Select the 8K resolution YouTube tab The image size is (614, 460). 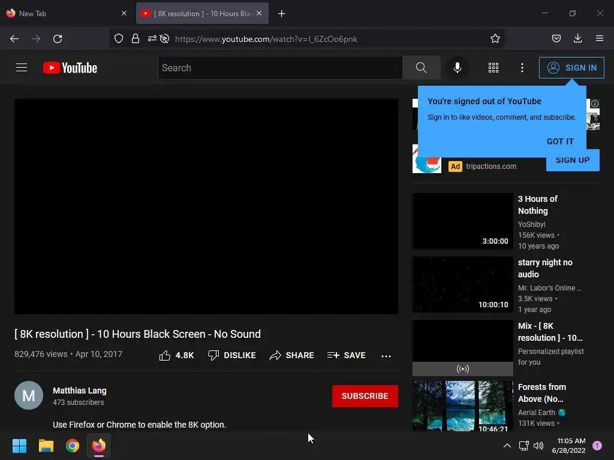[x=202, y=13]
